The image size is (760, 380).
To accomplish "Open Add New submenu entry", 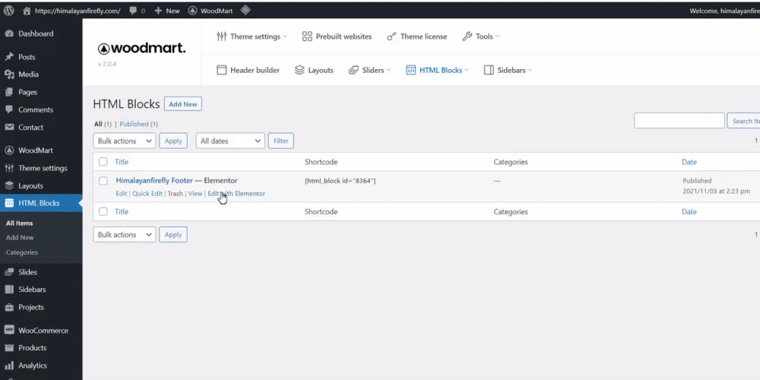I will [x=20, y=238].
